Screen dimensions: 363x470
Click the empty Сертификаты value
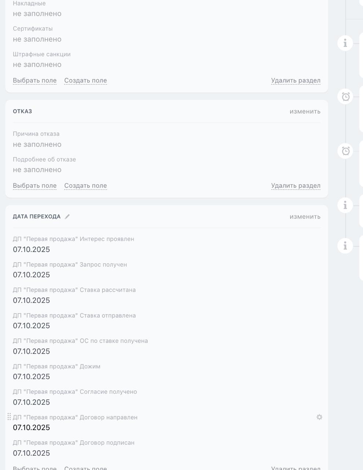click(37, 39)
